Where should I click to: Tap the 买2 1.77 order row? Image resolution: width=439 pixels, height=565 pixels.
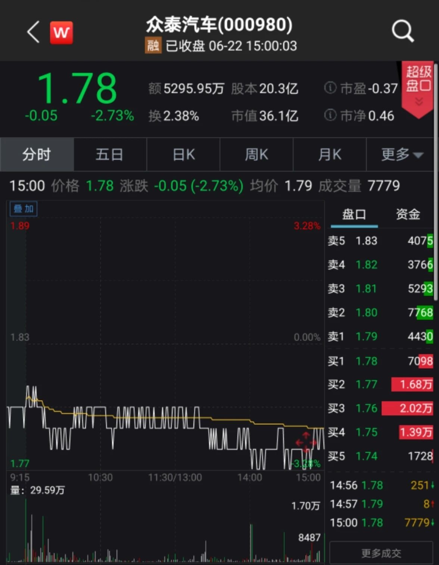(380, 384)
